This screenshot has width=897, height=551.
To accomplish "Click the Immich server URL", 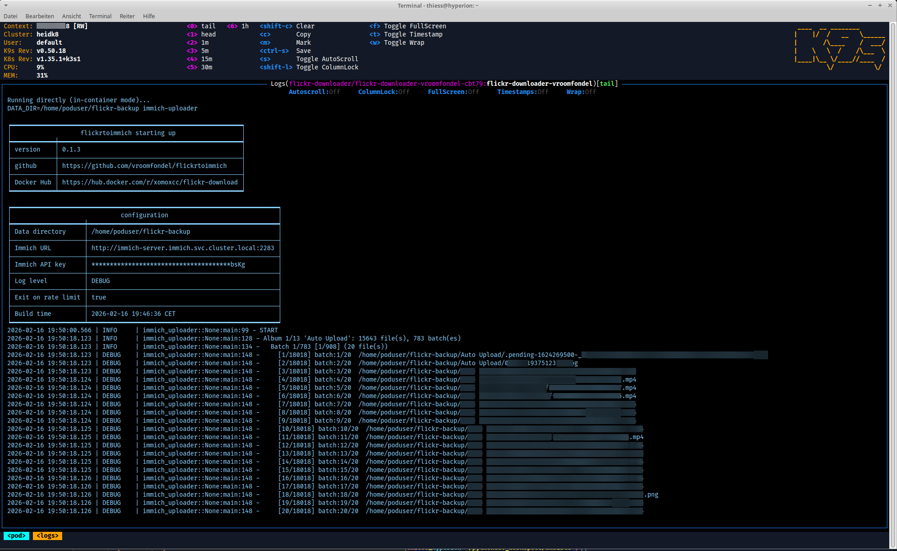I will coord(183,248).
